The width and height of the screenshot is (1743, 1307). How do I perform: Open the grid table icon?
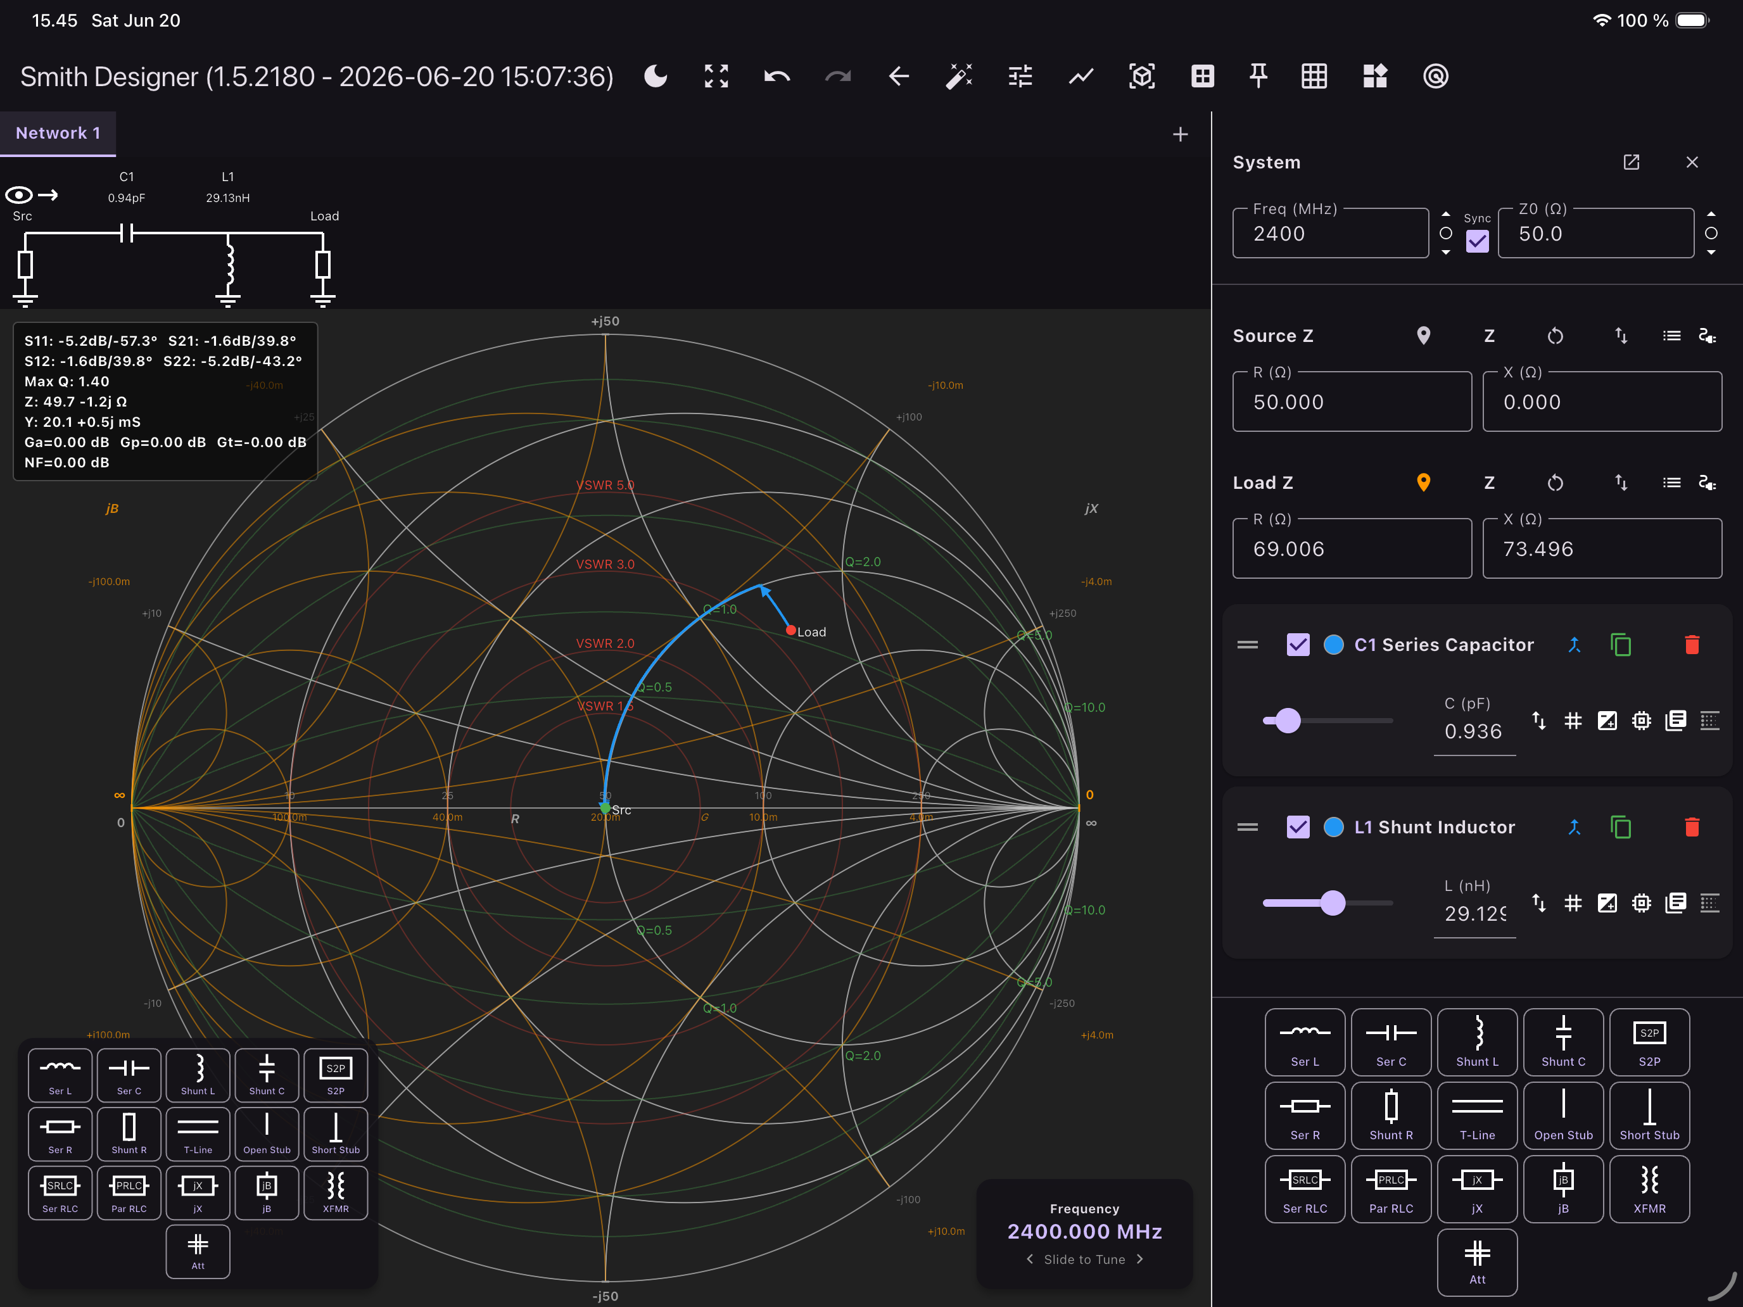click(x=1314, y=77)
